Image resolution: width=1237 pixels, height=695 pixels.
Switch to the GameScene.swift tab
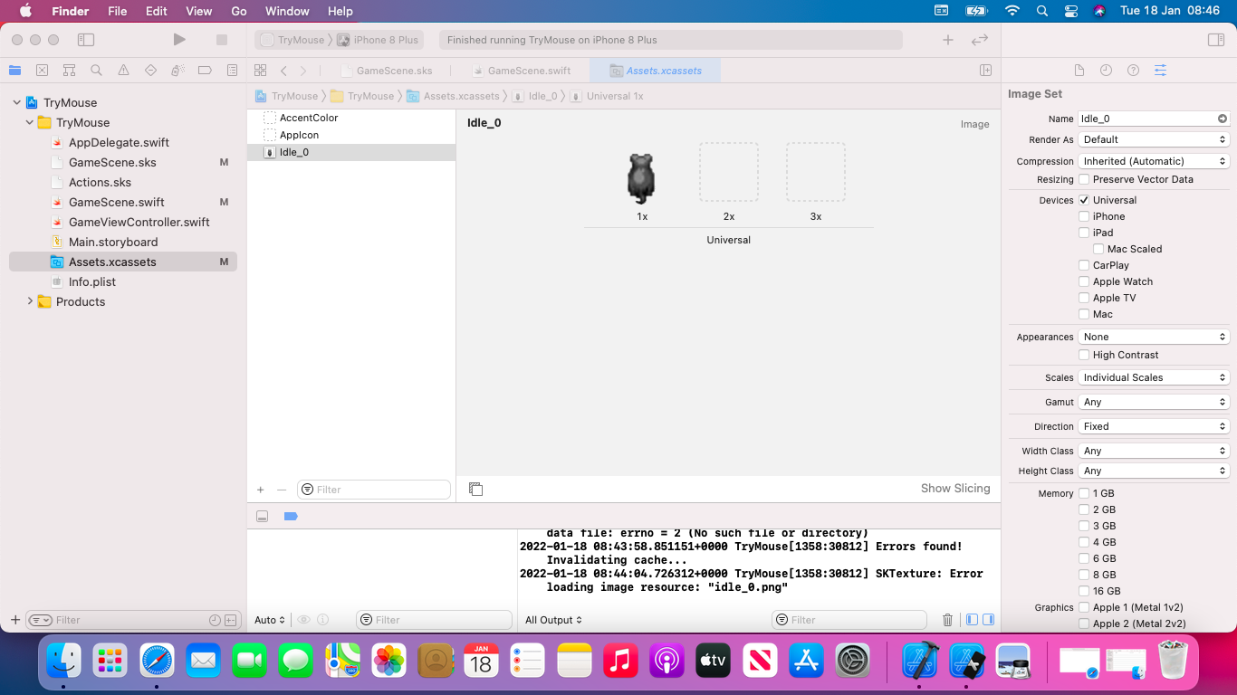tap(529, 71)
